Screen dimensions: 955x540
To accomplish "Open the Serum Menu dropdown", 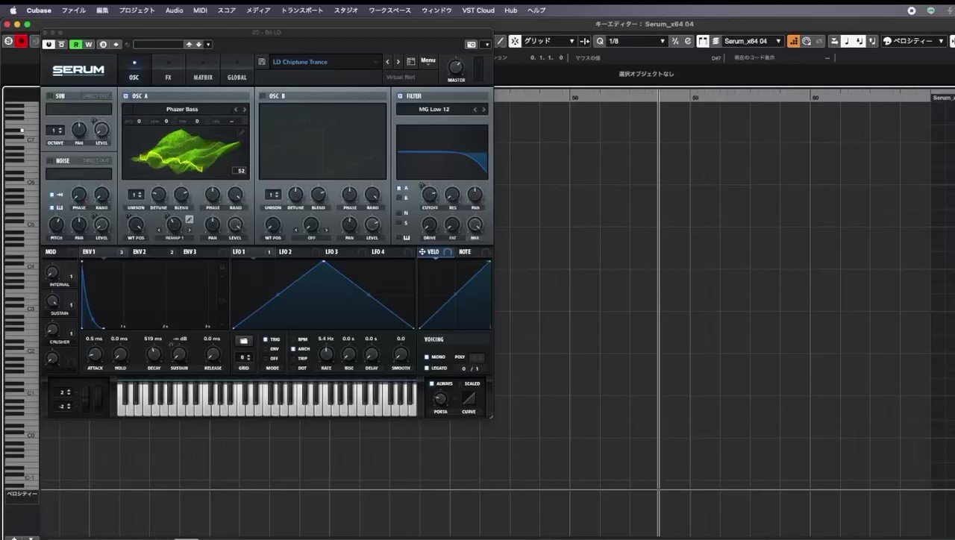I will [428, 61].
